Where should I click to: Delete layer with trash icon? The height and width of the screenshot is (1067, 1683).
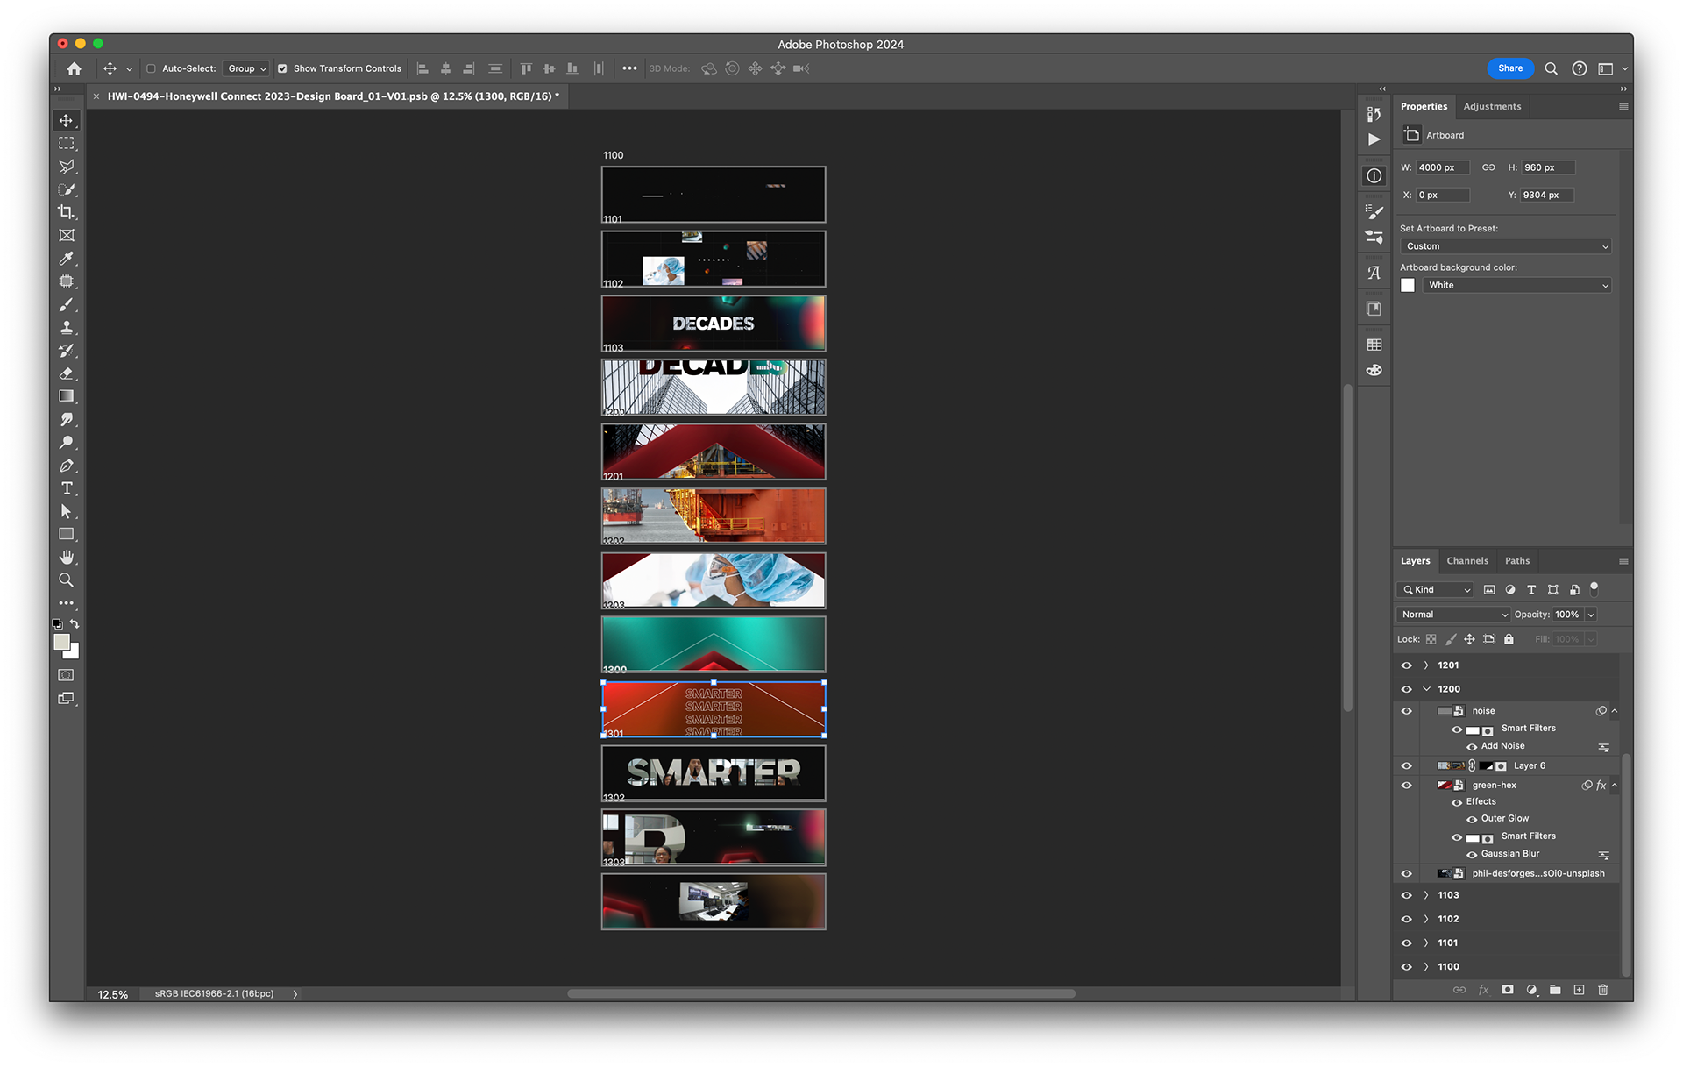[1603, 990]
